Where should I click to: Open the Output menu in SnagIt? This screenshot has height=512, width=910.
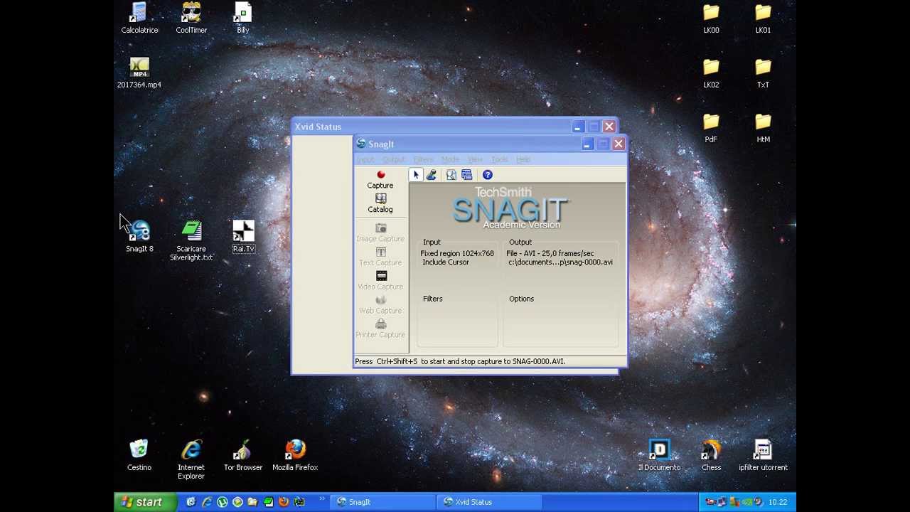(x=394, y=159)
